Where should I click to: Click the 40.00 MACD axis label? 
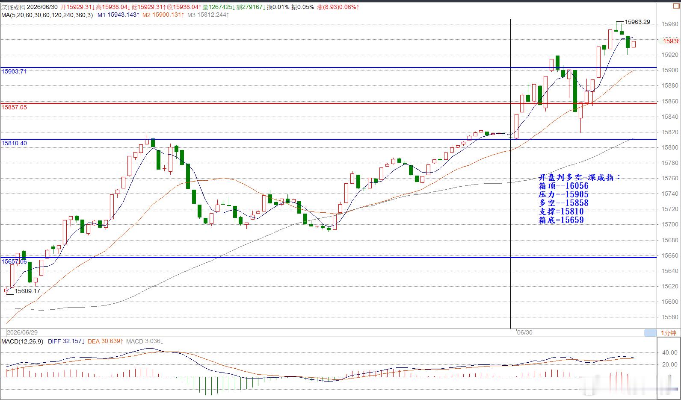(x=669, y=353)
